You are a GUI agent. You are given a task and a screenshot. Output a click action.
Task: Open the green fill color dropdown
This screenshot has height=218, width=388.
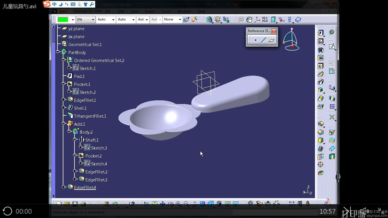click(73, 20)
